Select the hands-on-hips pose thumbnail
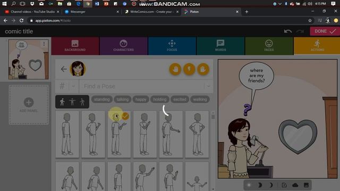 click(197, 134)
